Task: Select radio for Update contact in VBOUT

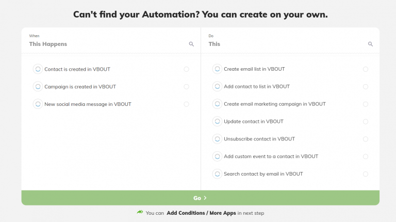Action: pos(366,122)
